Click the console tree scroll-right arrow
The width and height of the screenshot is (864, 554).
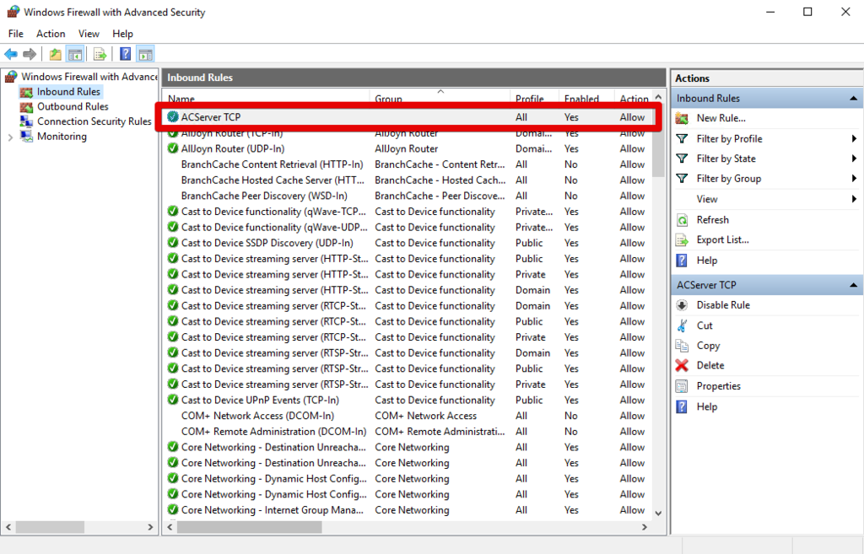pos(150,527)
